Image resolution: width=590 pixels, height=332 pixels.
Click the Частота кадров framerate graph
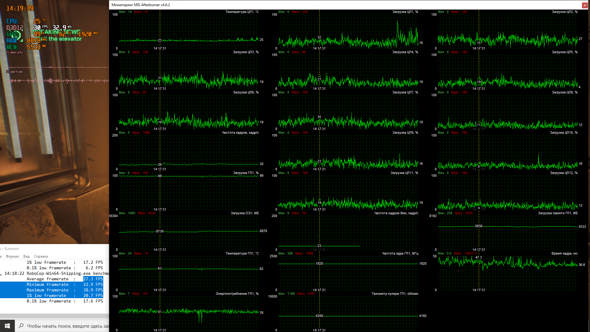(x=189, y=152)
